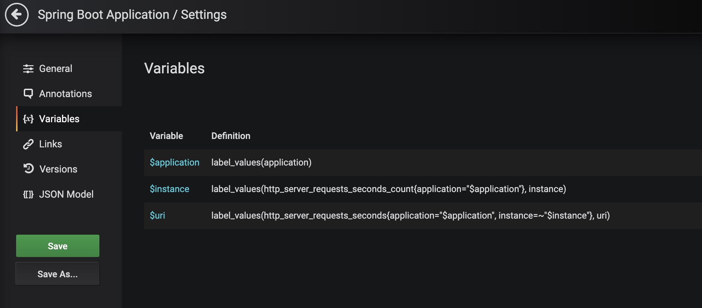Select the Variables menu label
The image size is (702, 308).
[59, 119]
